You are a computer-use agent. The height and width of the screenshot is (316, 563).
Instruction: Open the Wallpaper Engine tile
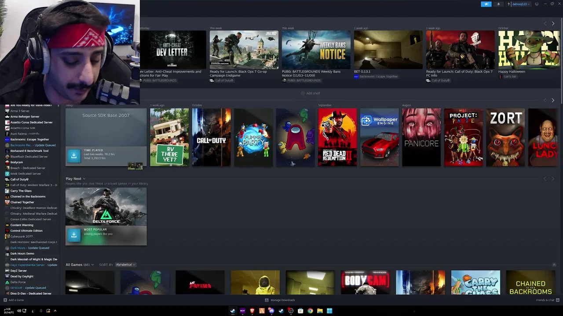point(380,137)
